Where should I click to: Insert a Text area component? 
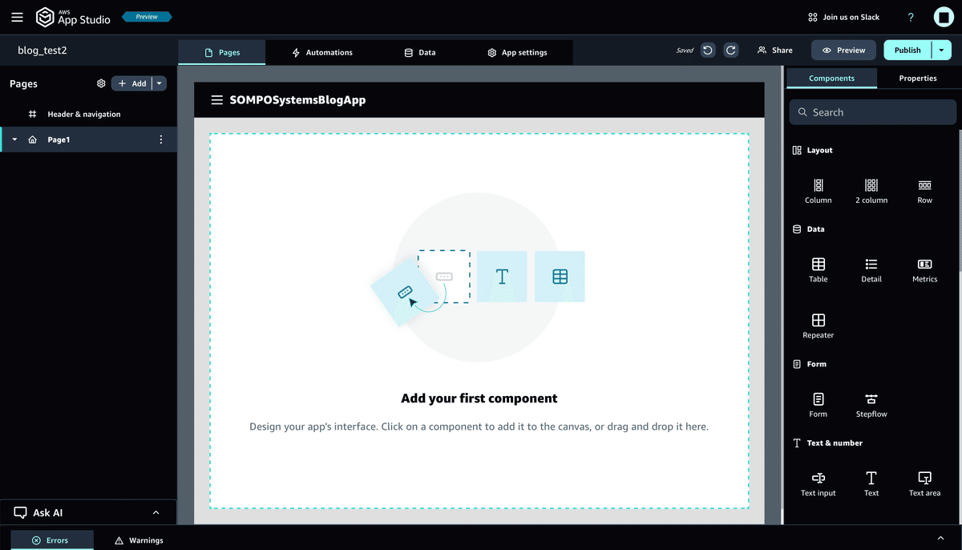pos(924,483)
